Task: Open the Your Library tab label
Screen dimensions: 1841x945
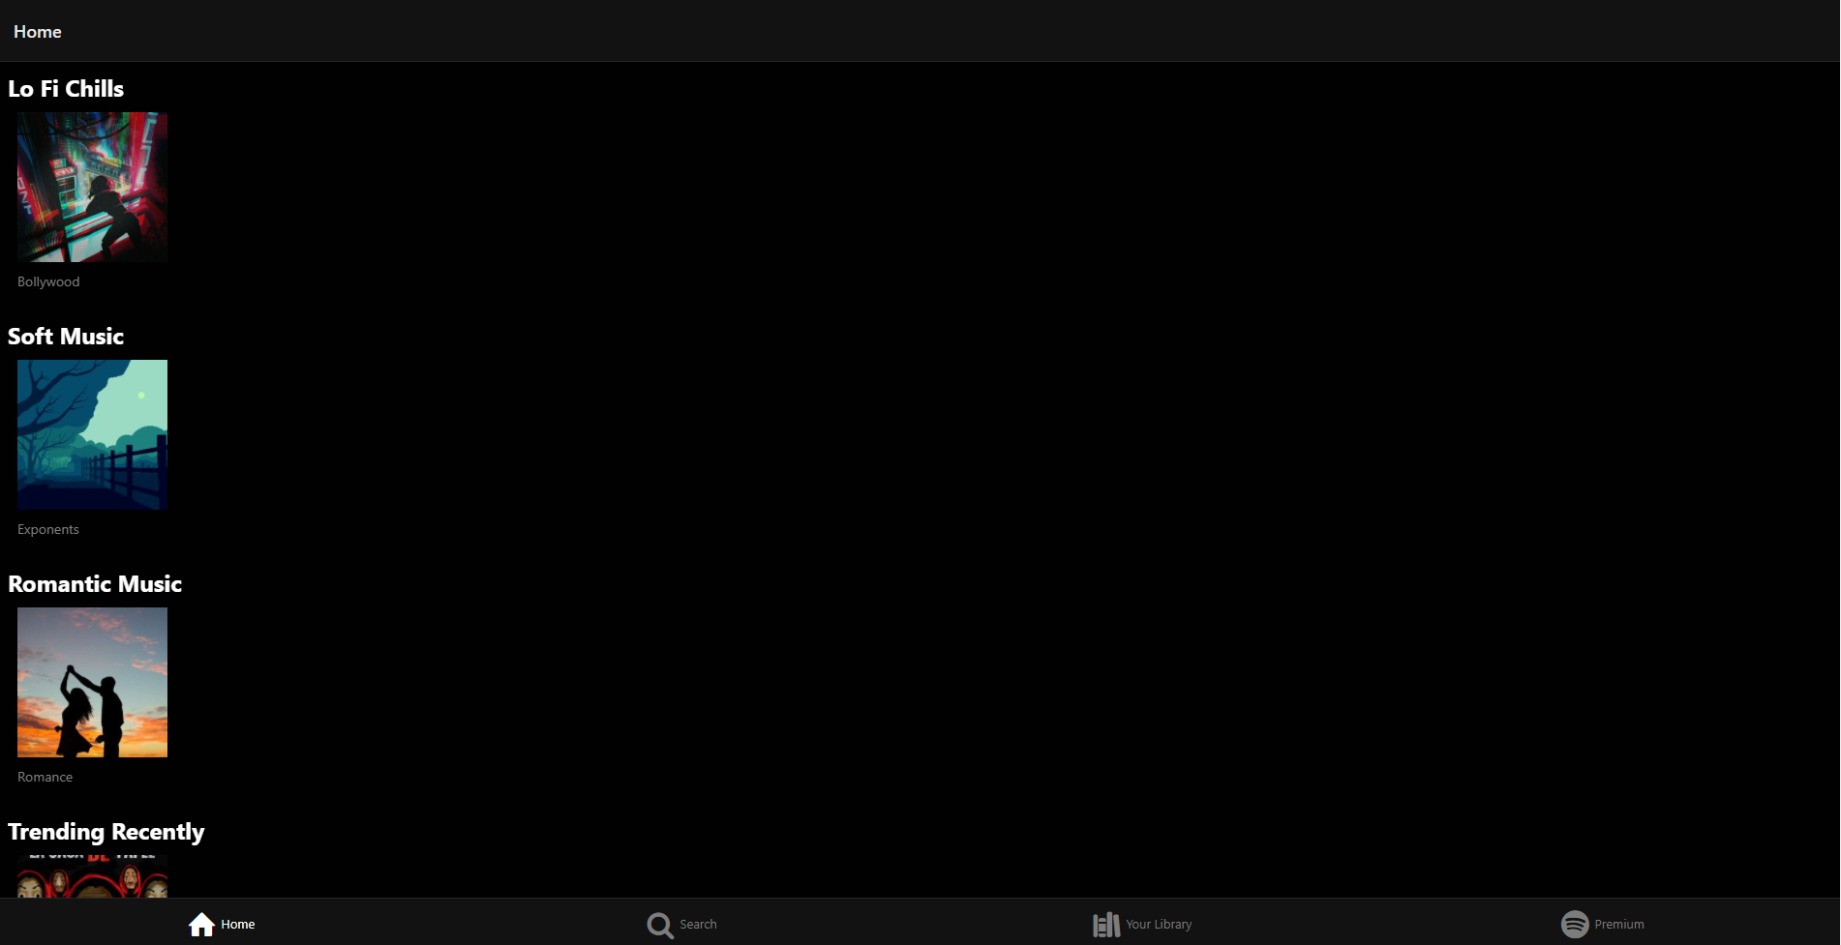Action: click(1159, 925)
